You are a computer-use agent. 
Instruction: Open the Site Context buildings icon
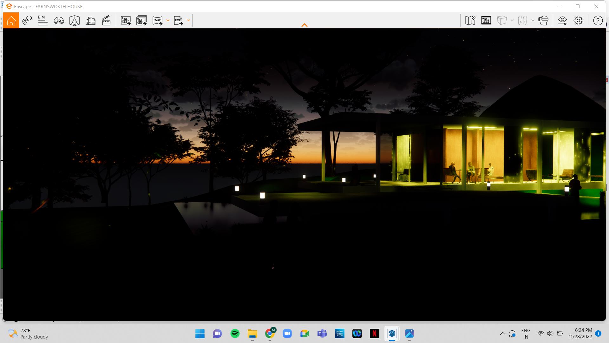point(90,21)
